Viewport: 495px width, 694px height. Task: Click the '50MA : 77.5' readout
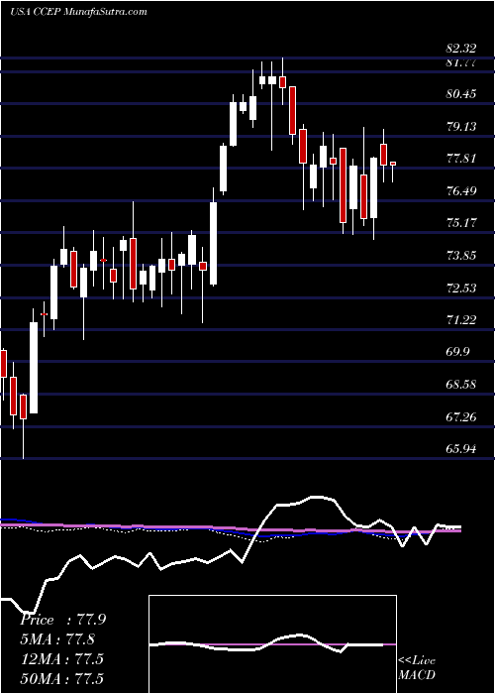pos(61,678)
